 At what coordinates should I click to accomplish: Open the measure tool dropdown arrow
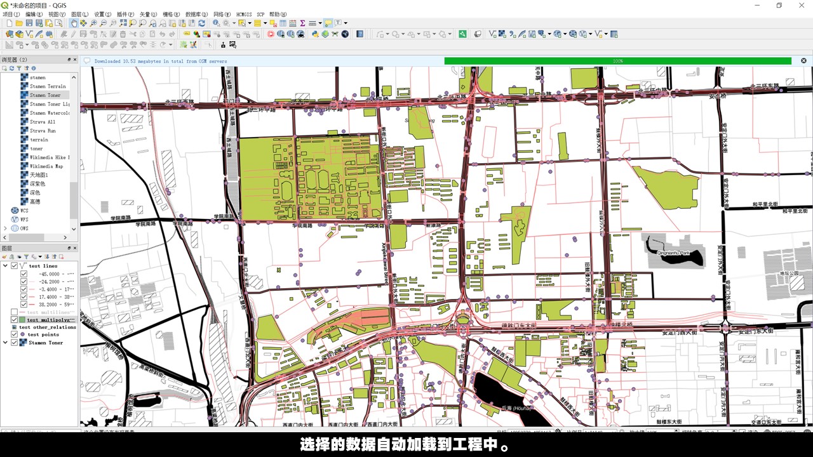[x=319, y=23]
